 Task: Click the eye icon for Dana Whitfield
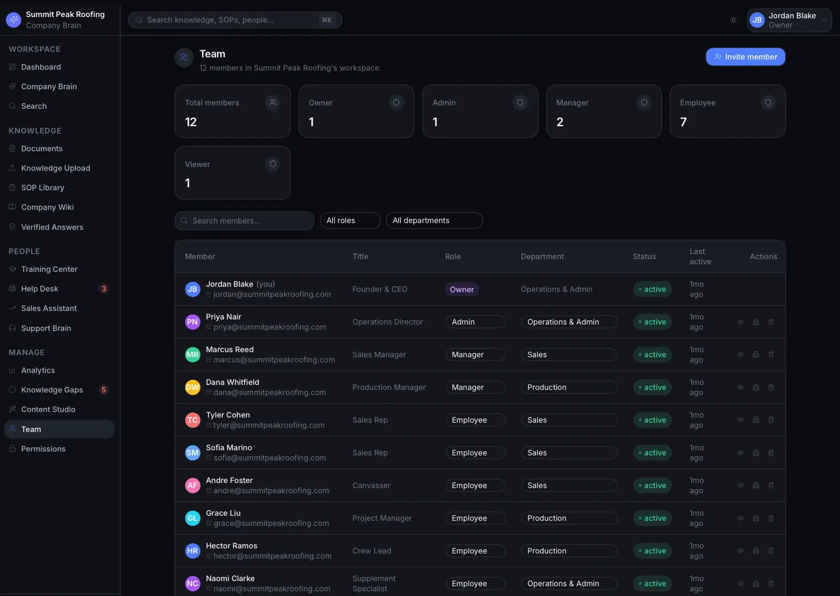click(x=740, y=387)
